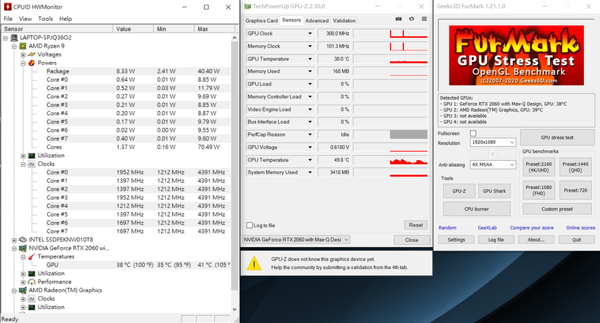Click the Clocks chip icon under AMD Ryzen 9
Image resolution: width=600 pixels, height=323 pixels.
click(32, 164)
